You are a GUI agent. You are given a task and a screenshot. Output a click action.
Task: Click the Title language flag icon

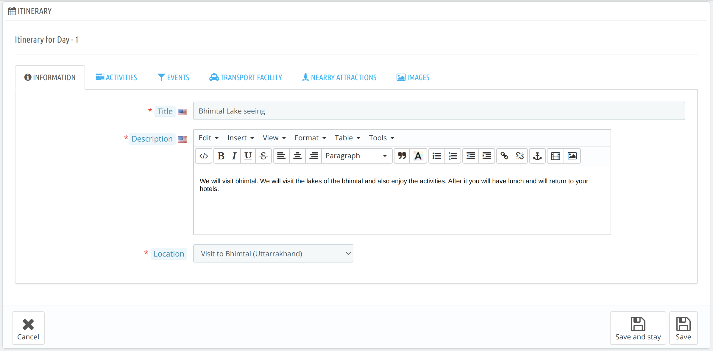click(182, 112)
